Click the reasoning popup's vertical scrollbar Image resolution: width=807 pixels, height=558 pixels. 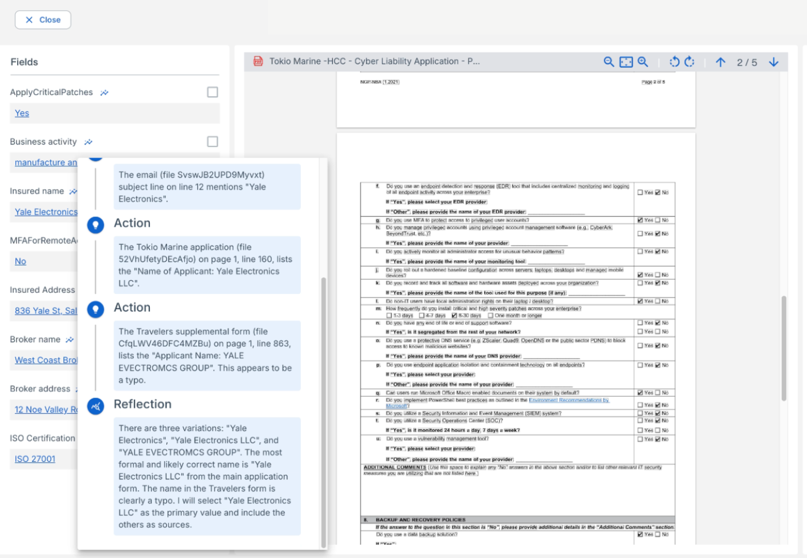tap(324, 412)
